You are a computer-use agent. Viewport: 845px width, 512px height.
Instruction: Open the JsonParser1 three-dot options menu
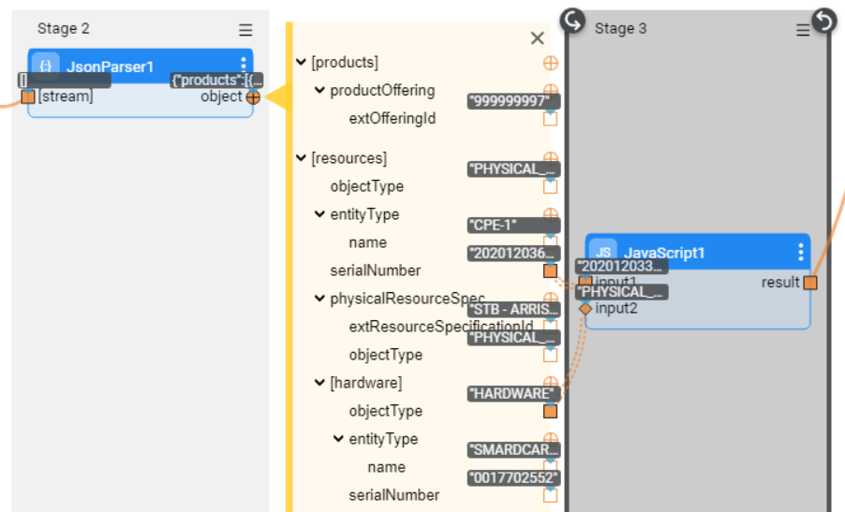pos(244,65)
